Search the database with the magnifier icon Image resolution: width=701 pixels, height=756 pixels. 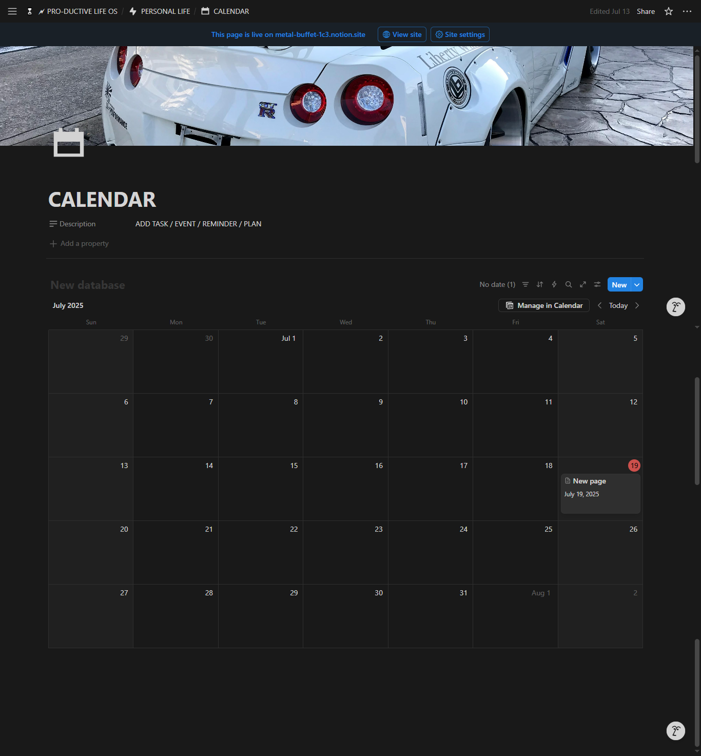pos(569,284)
